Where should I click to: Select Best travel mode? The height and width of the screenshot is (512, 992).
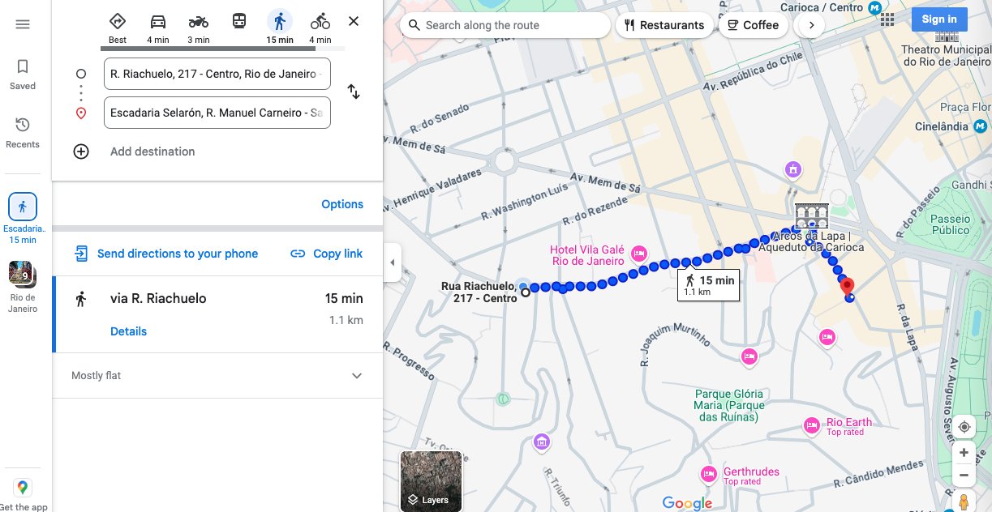pos(118,28)
